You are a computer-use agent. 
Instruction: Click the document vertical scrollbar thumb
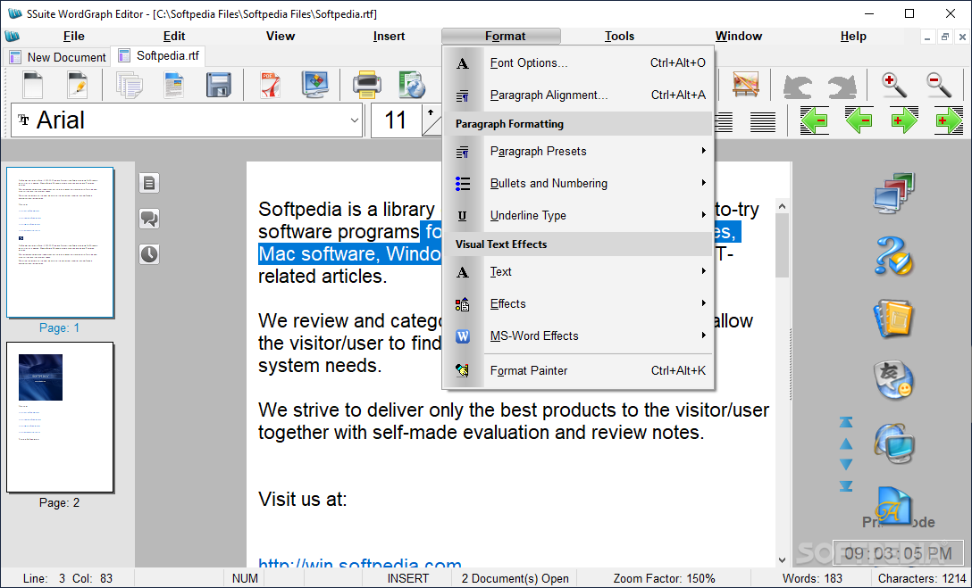coord(782,245)
